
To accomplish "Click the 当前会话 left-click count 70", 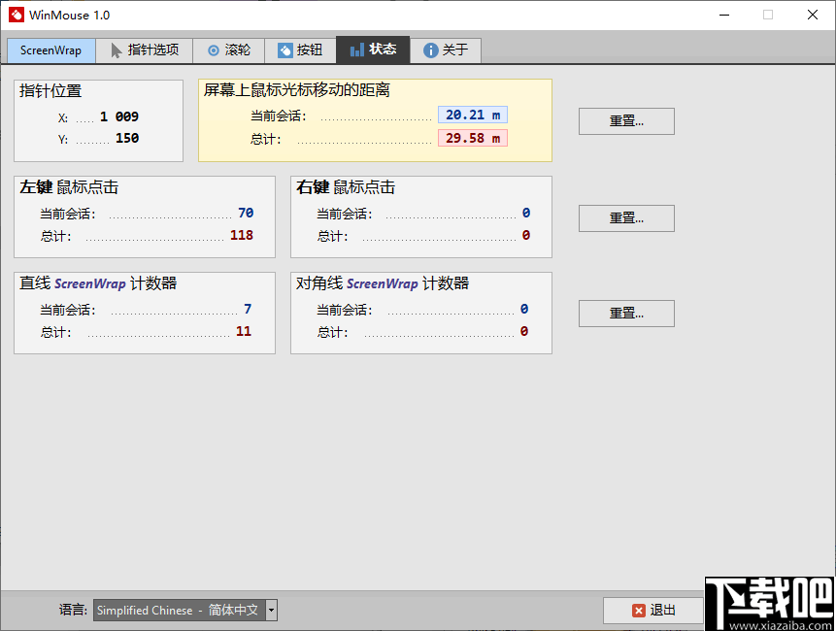I will 245,212.
